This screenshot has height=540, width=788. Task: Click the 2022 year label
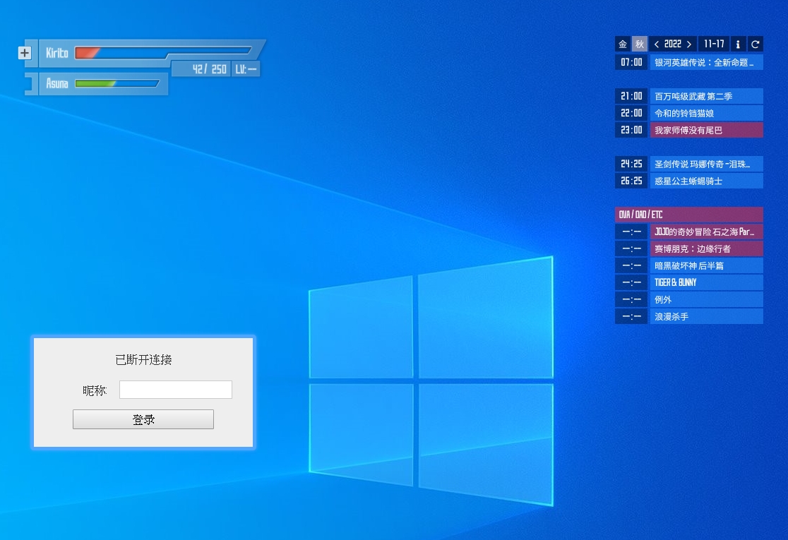pos(673,44)
